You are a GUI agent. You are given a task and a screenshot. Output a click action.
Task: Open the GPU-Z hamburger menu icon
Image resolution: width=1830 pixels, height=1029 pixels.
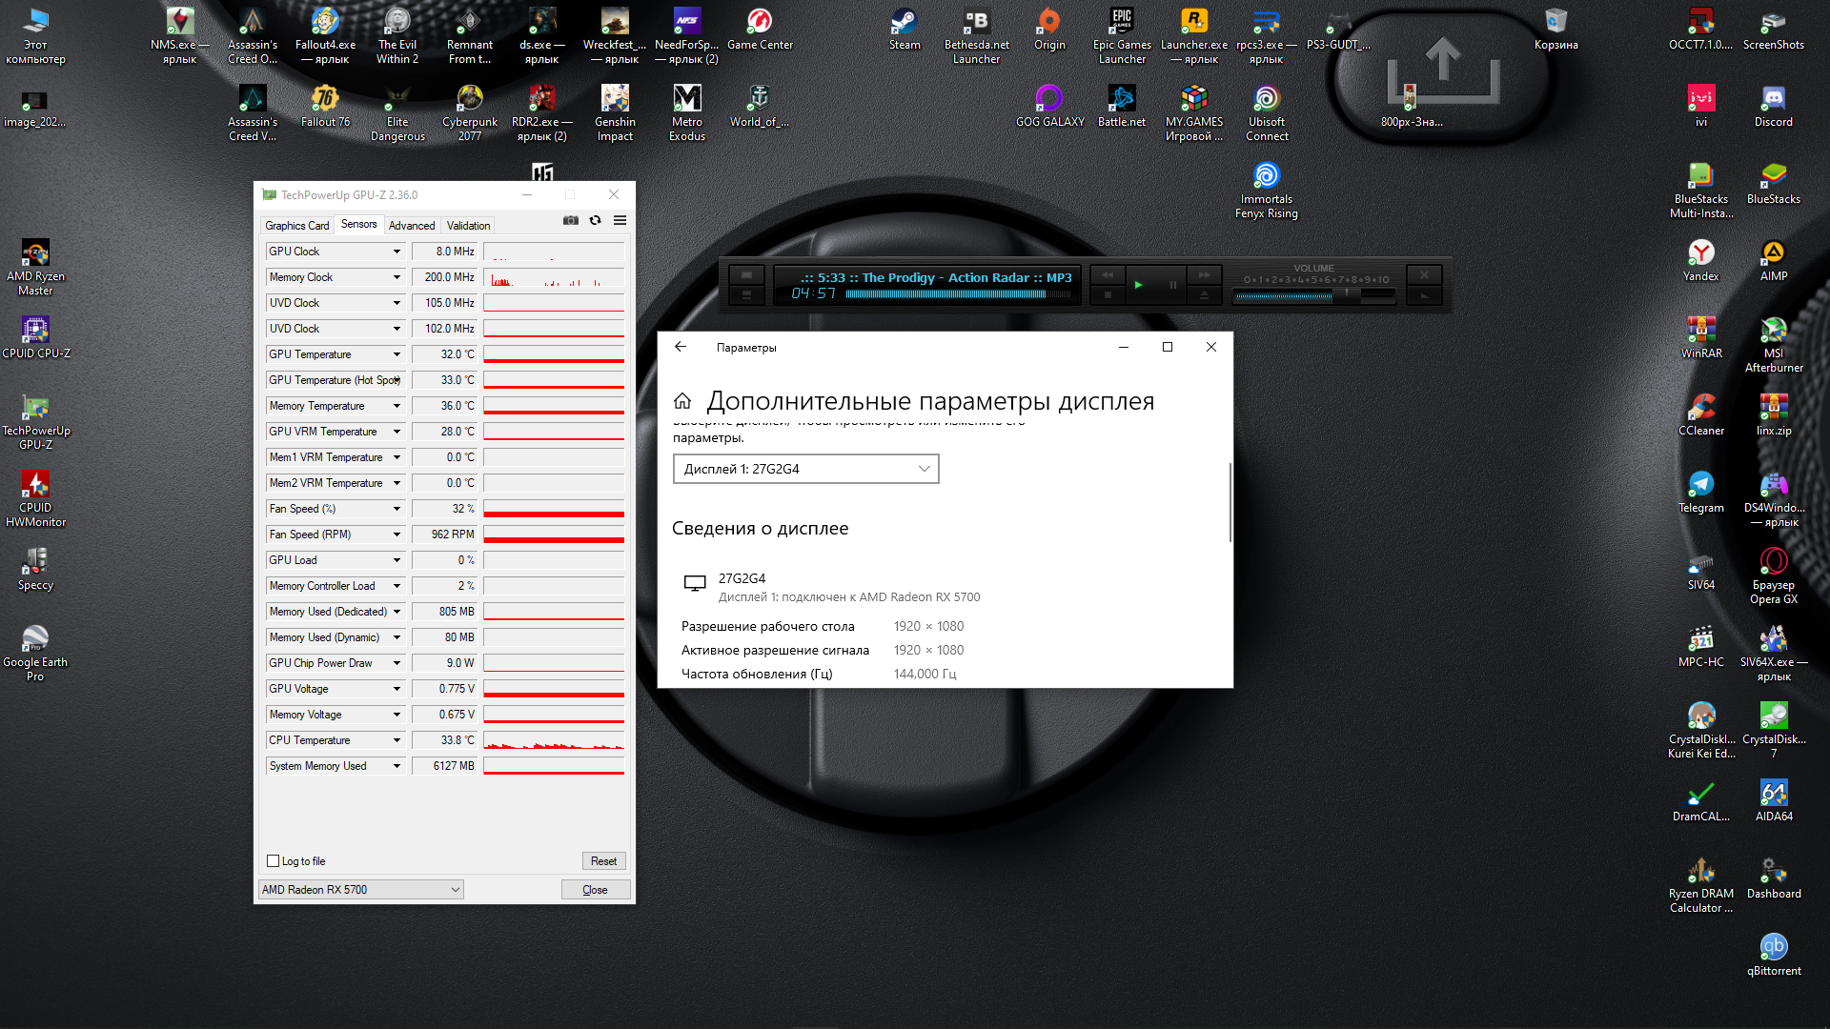pyautogui.click(x=620, y=220)
